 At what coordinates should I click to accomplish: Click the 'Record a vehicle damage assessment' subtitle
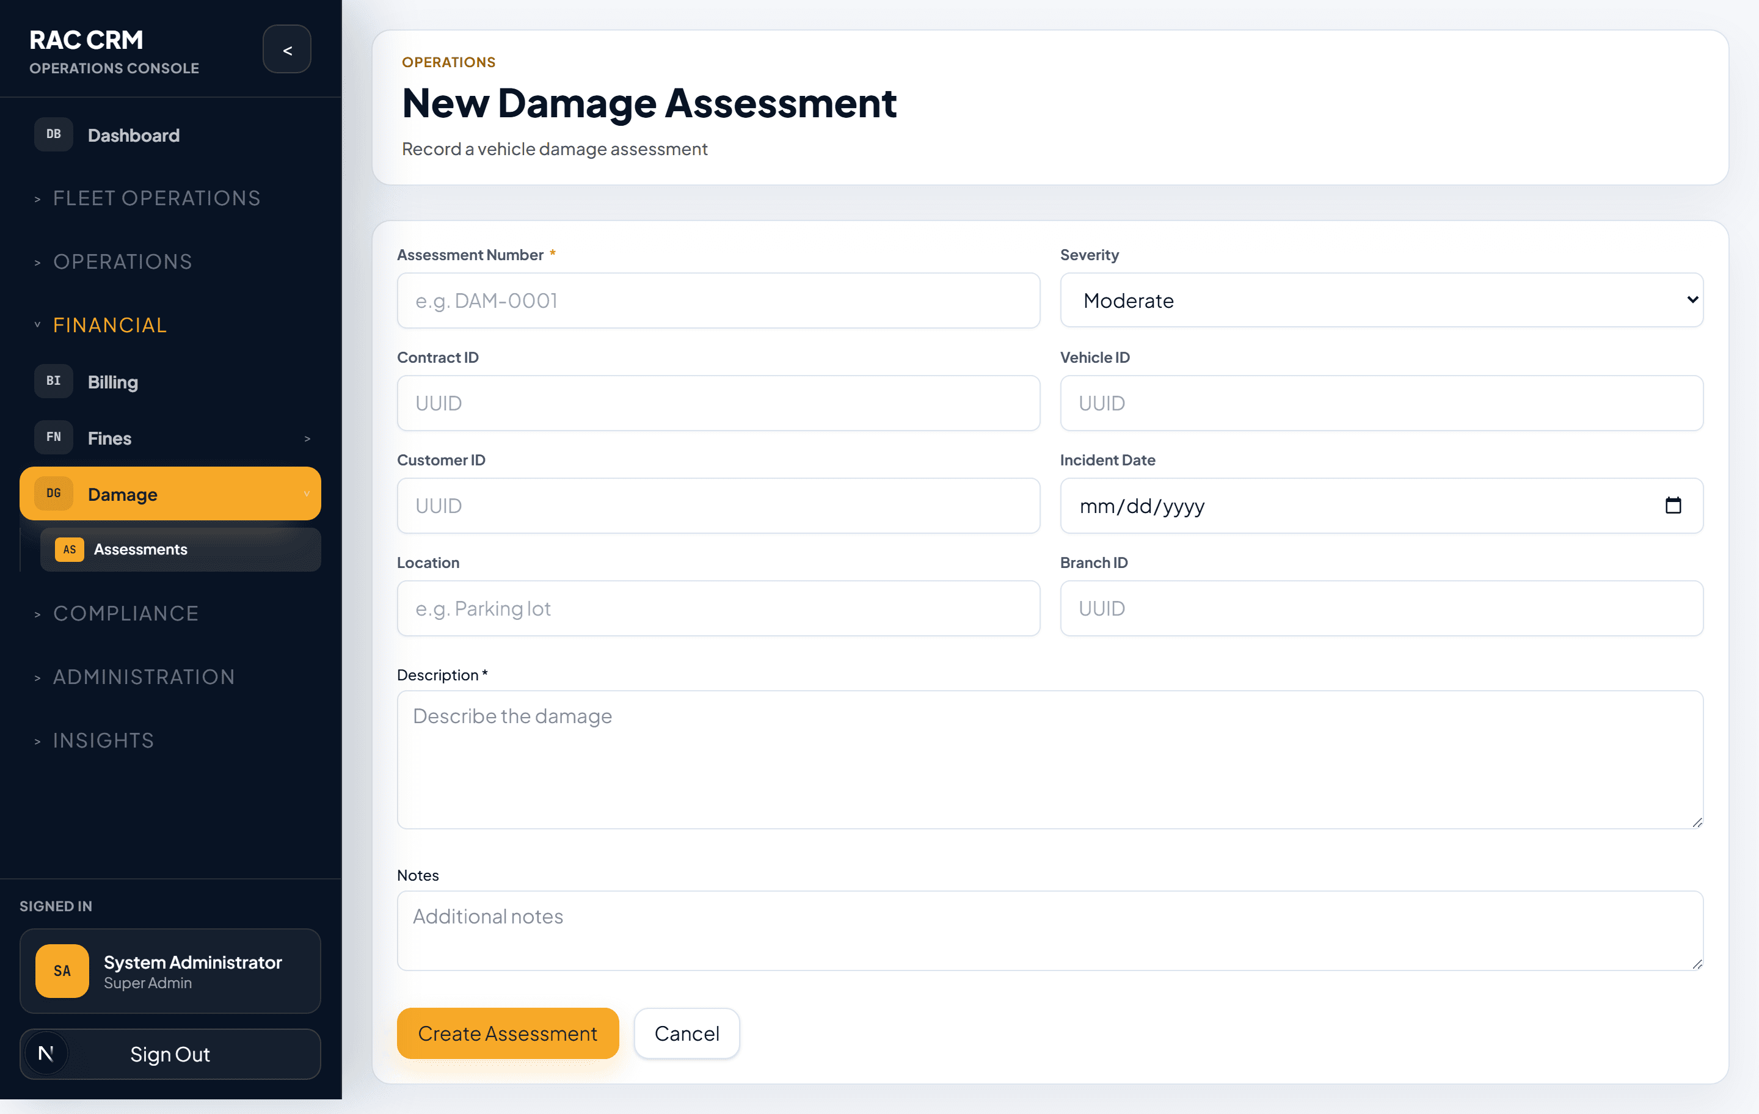[x=555, y=148]
